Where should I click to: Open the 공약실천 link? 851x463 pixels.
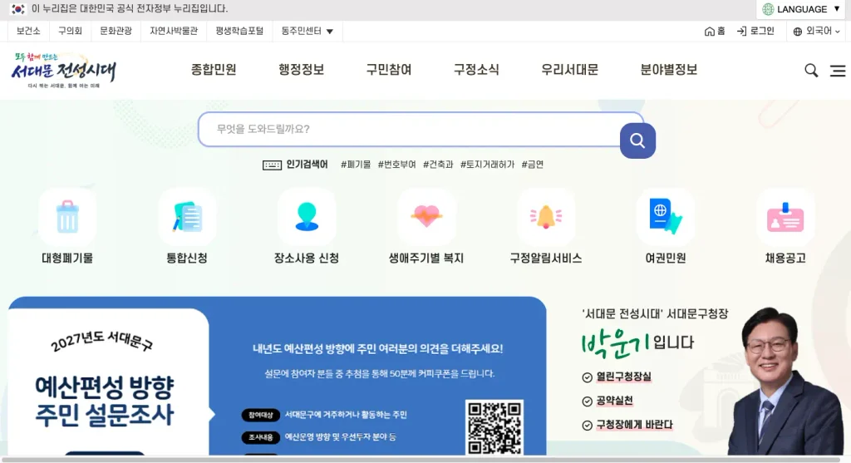614,401
